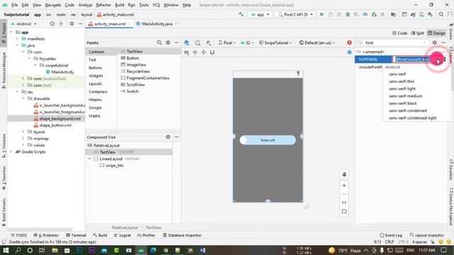Open the app run configuration dropdown
The height and width of the screenshot is (255, 454).
pos(260,14)
